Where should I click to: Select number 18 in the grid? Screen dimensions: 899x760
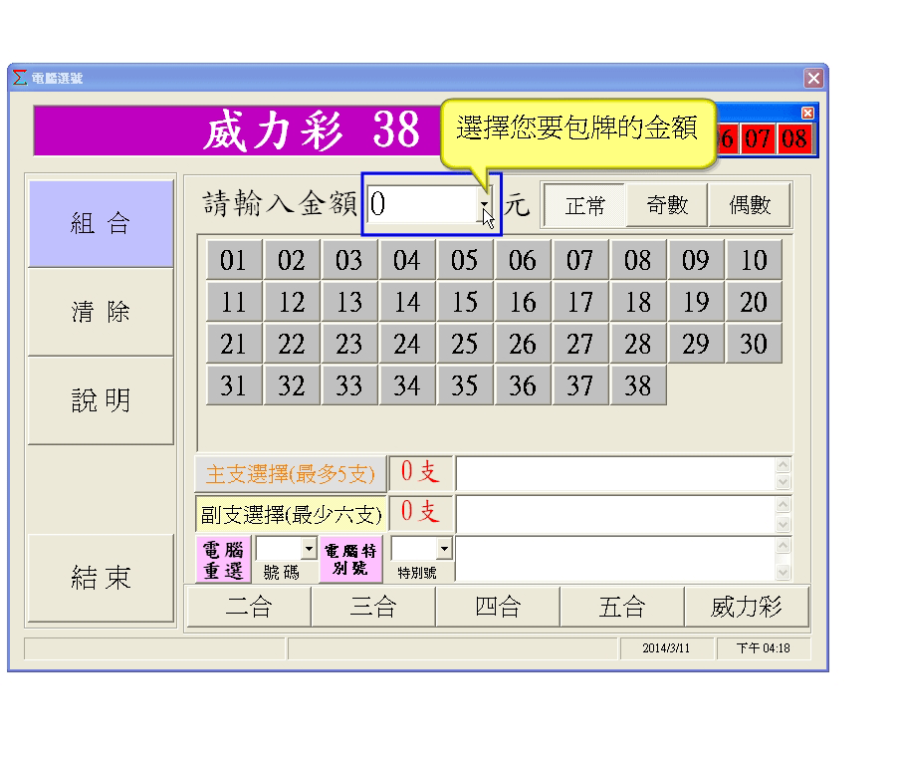click(638, 302)
